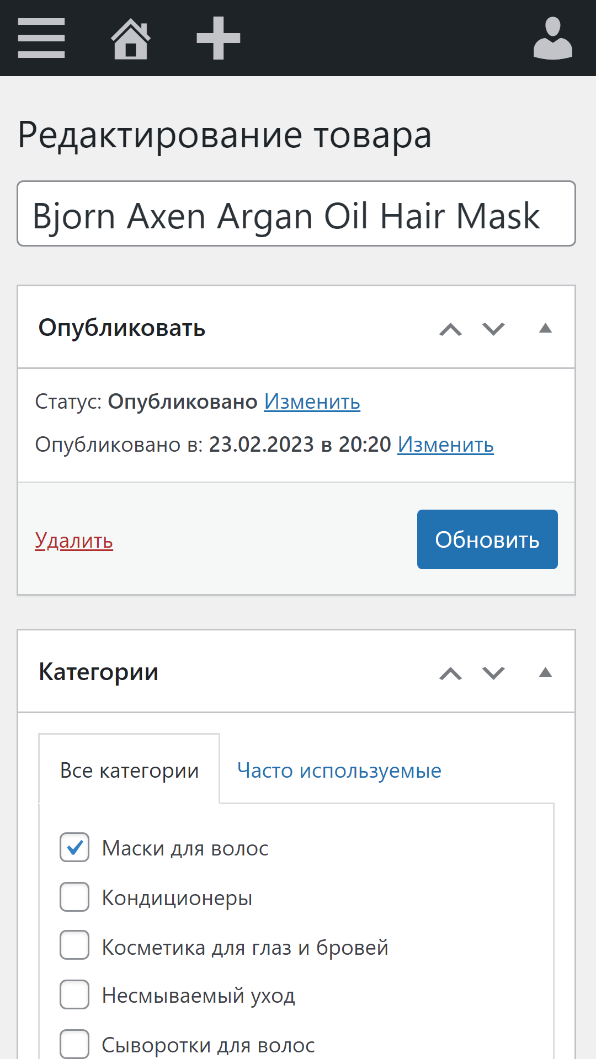Viewport: 596px width, 1059px height.
Task: Switch to Часто используемые tab
Action: [339, 771]
